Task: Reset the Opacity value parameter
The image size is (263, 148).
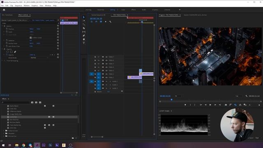Action: pos(58,55)
